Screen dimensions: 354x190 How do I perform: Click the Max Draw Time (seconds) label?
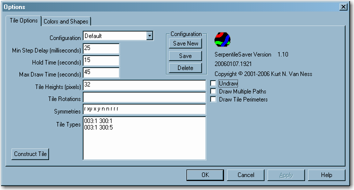click(x=50, y=74)
